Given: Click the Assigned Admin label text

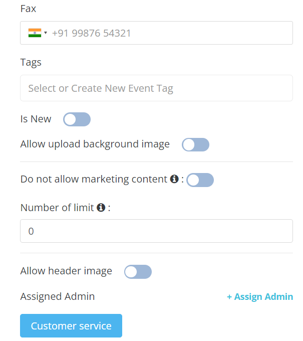Looking at the screenshot, I should tap(58, 296).
